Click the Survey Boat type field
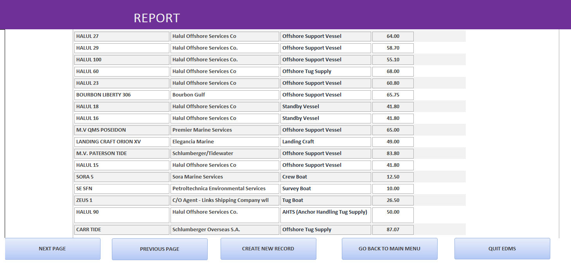 (326, 189)
